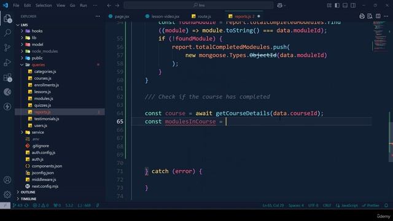Open the Selection menu
Image resolution: width=393 pixels, height=221 pixels.
point(44,6)
